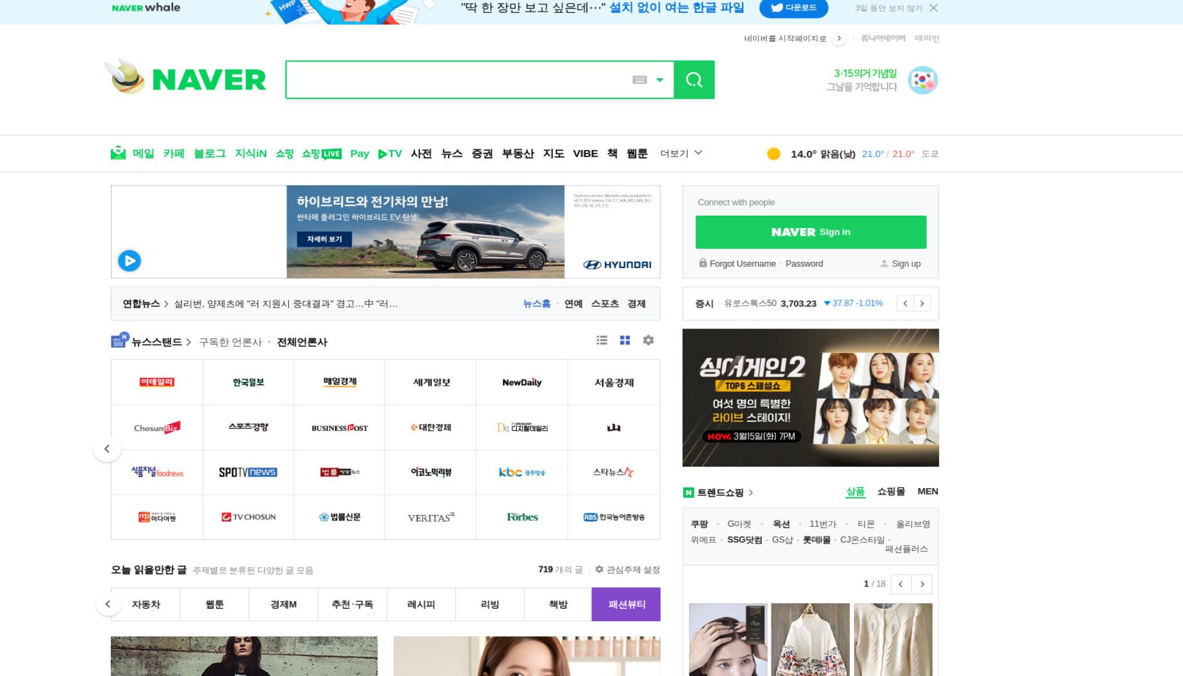Click the NAVER logo
1183x676 pixels.
(209, 79)
